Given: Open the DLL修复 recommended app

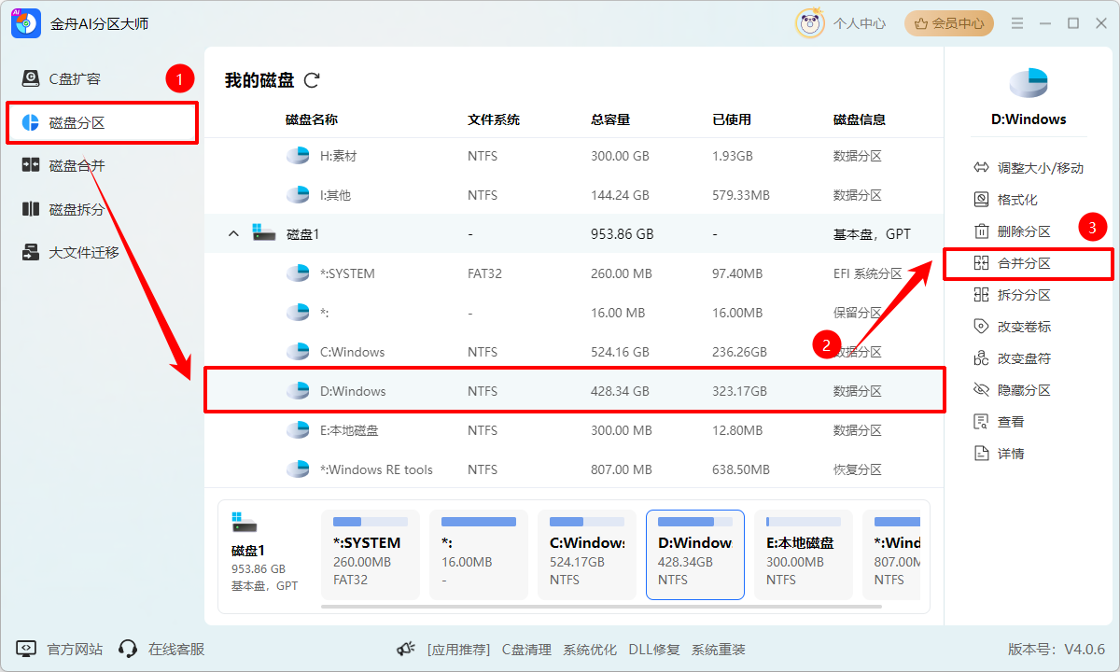Looking at the screenshot, I should pos(654,650).
